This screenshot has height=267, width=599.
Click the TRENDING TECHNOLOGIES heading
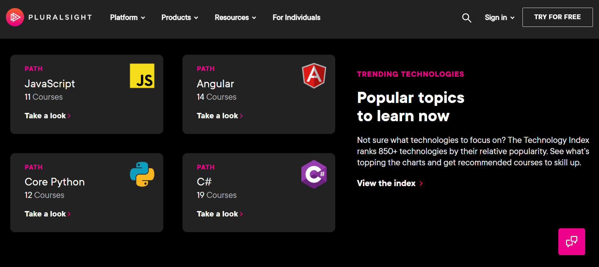click(410, 74)
